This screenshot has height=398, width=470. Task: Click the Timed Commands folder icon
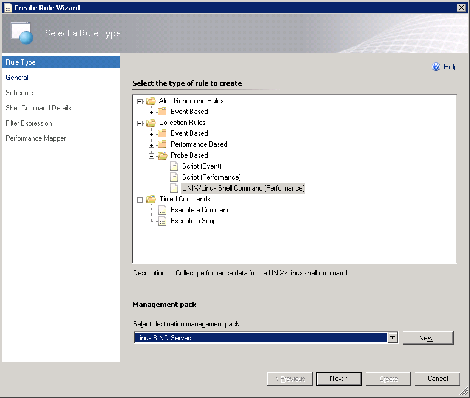click(x=151, y=199)
